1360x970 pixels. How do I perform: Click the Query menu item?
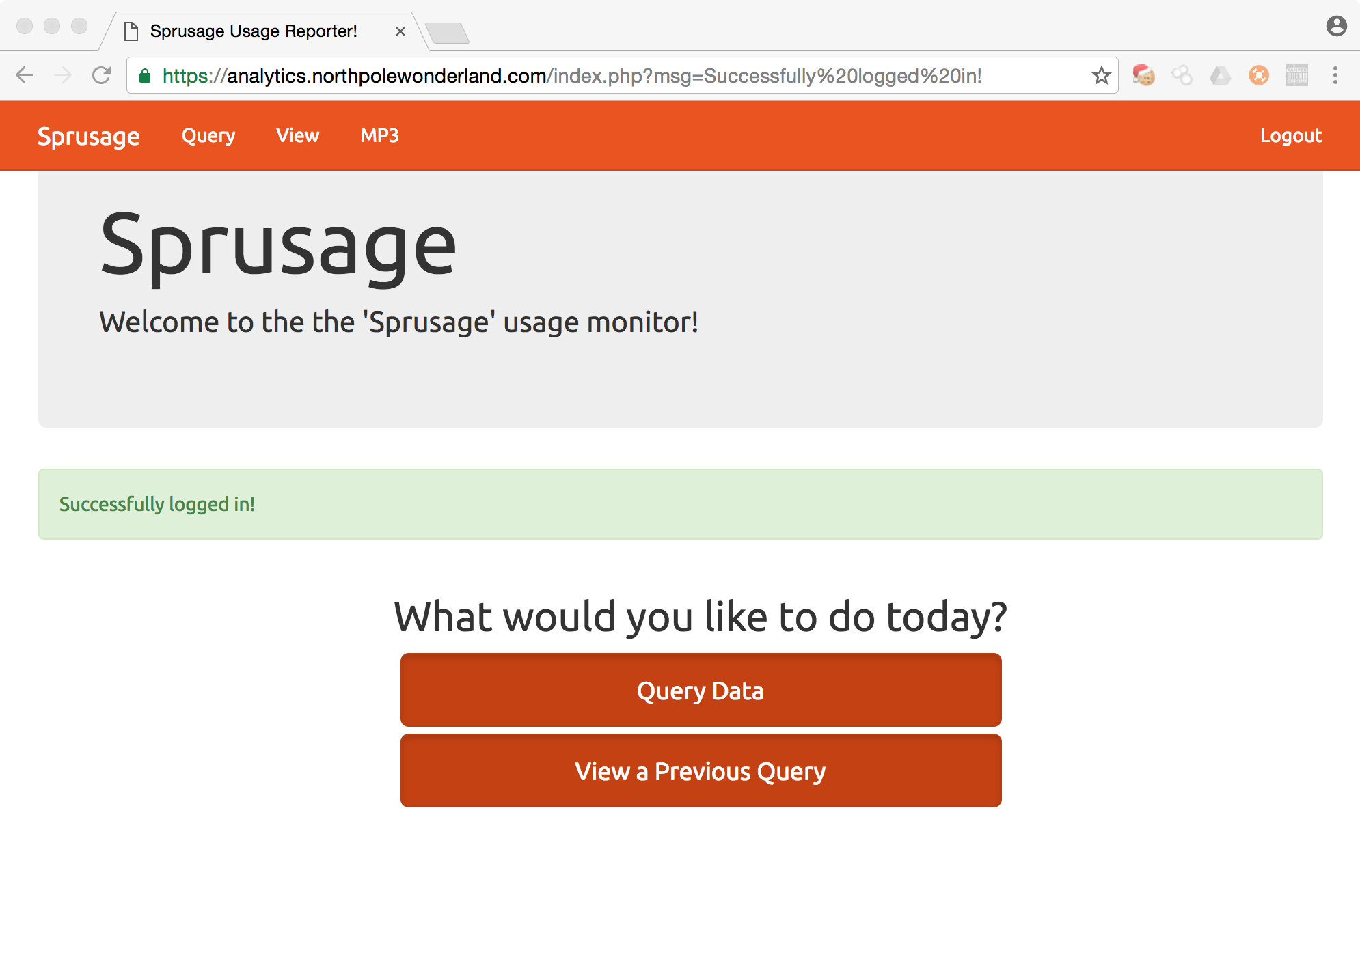[x=207, y=135]
